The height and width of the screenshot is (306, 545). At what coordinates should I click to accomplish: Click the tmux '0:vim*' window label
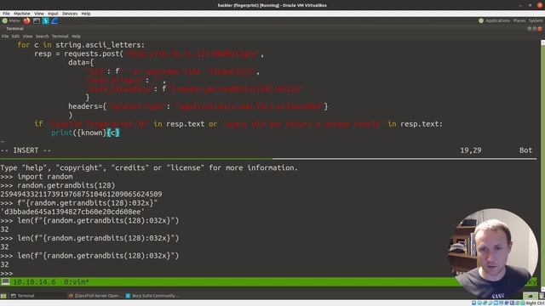77,281
